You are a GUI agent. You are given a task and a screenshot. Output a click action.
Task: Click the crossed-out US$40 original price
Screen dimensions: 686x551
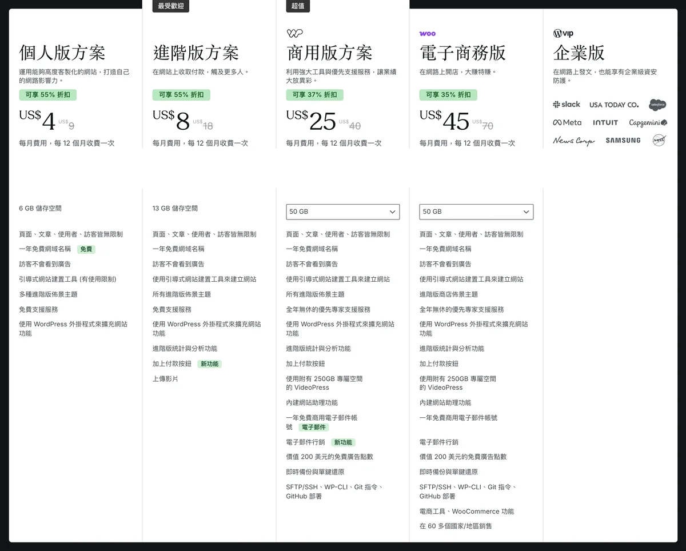[350, 125]
